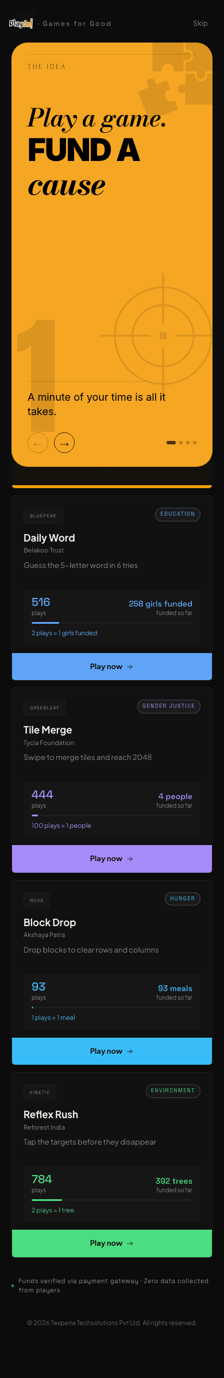Go to next slide with right arrow
This screenshot has width=224, height=1378.
pos(64,443)
